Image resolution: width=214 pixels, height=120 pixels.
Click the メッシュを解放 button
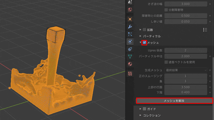[174, 101]
